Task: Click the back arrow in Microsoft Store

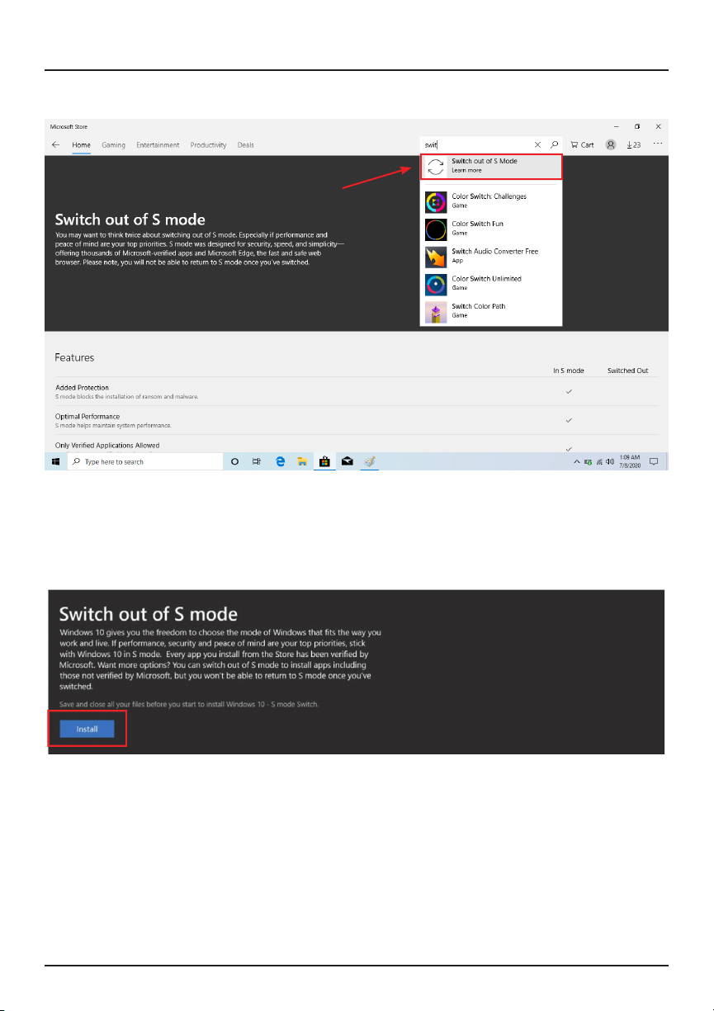Action: [x=55, y=144]
